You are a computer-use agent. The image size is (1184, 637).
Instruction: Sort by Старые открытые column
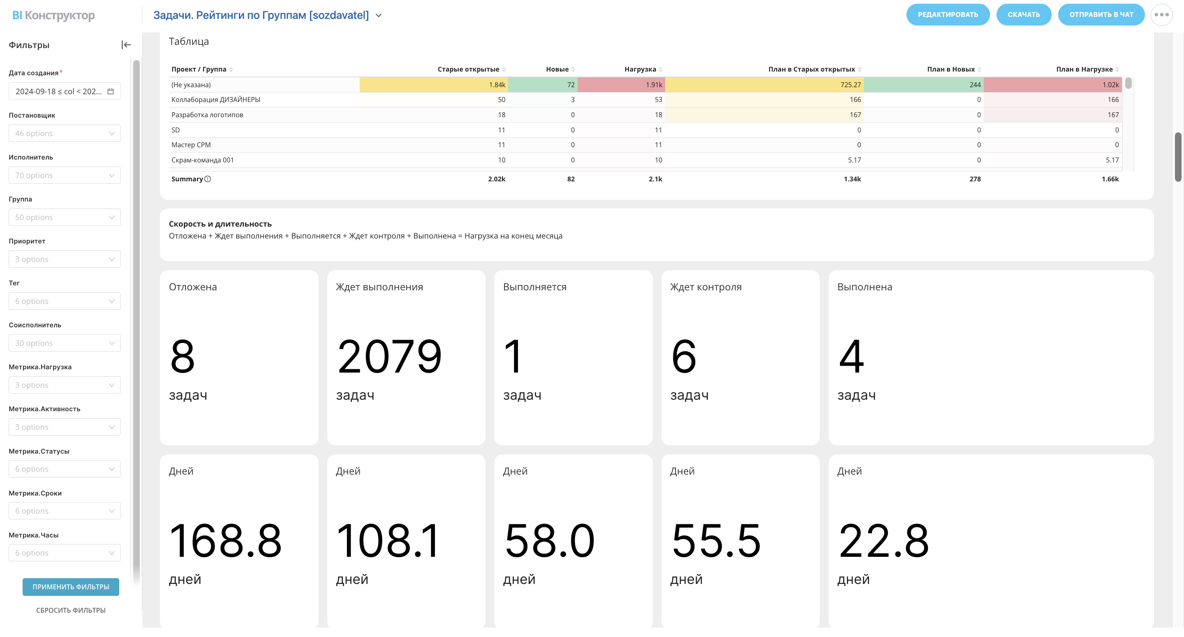(x=504, y=69)
